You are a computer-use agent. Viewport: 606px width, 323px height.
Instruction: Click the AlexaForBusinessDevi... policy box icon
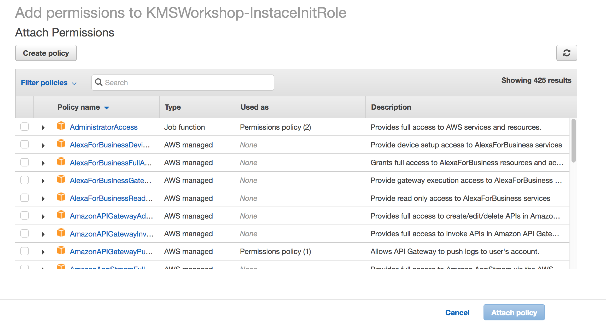[x=61, y=144]
